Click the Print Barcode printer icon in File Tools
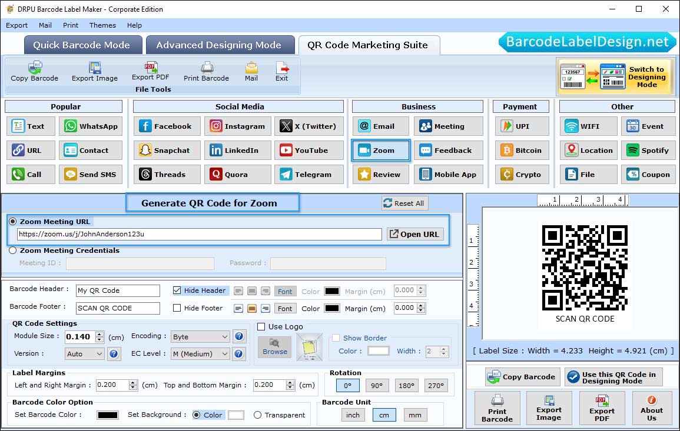The width and height of the screenshot is (680, 431). click(207, 68)
